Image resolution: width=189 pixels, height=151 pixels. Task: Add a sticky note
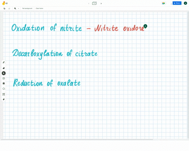click(x=4, y=78)
